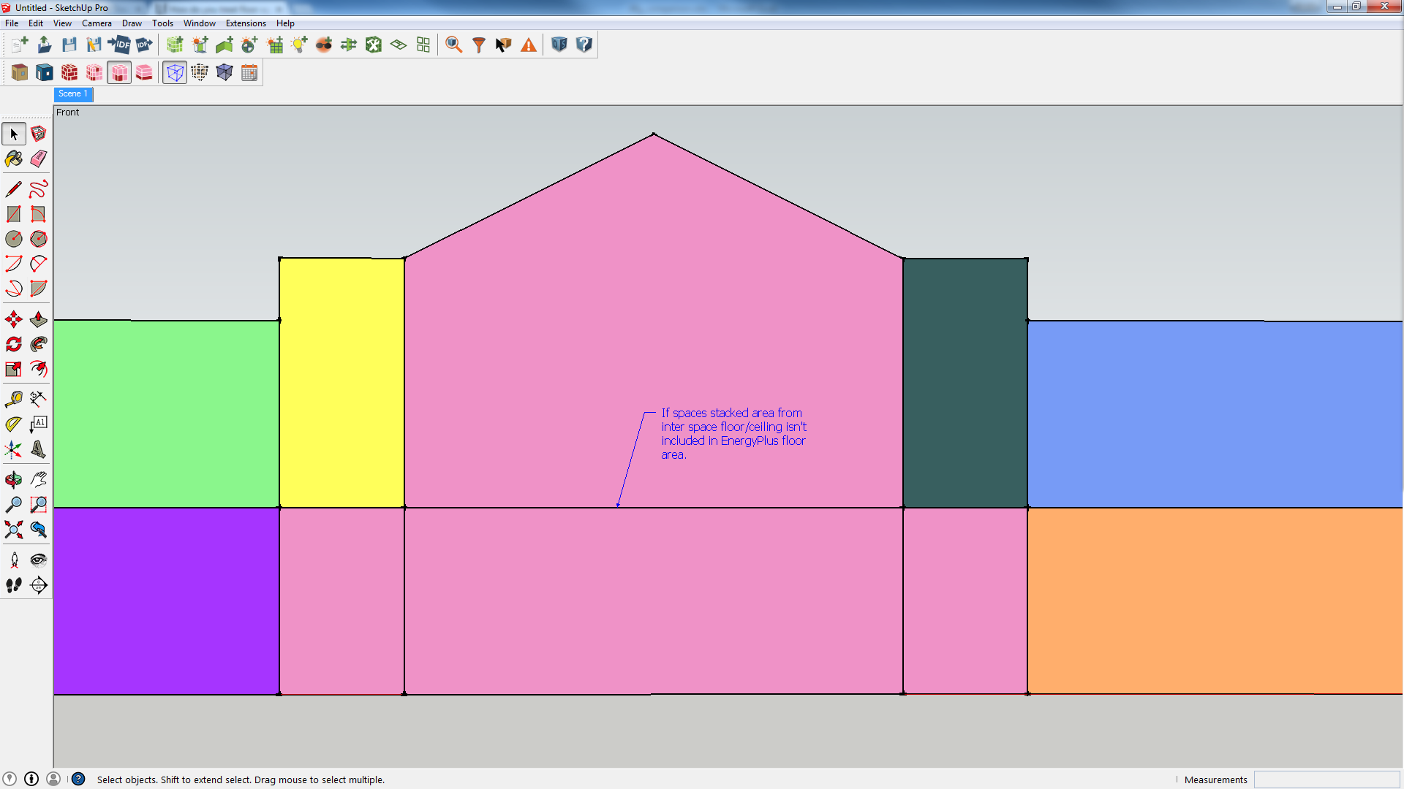Show errors and warnings triangle icon
Image resolution: width=1404 pixels, height=789 pixels.
[529, 45]
